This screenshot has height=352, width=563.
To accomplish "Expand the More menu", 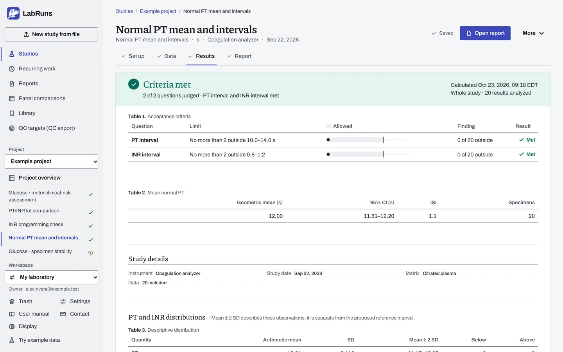I will pyautogui.click(x=533, y=33).
